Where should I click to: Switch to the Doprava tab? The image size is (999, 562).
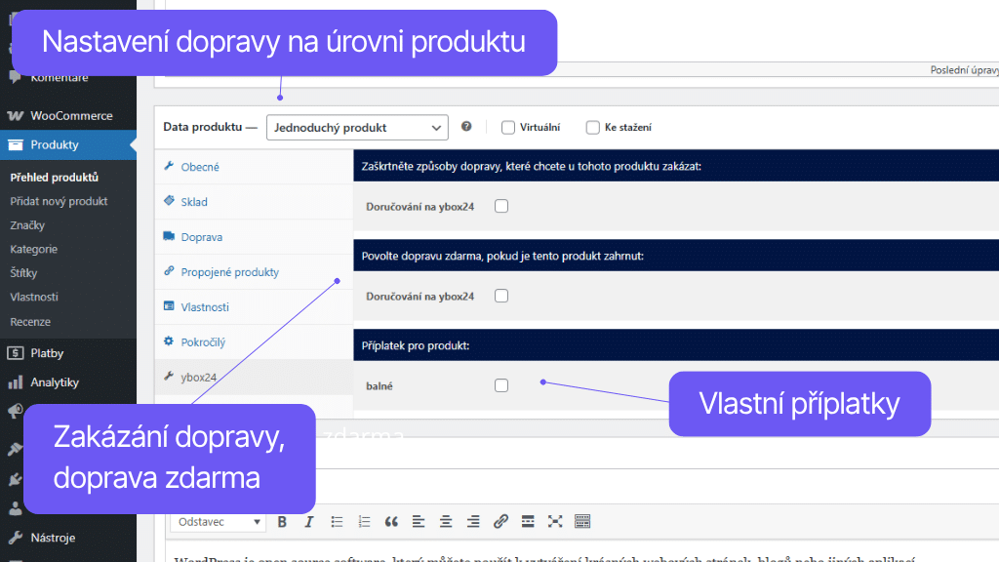pyautogui.click(x=203, y=236)
